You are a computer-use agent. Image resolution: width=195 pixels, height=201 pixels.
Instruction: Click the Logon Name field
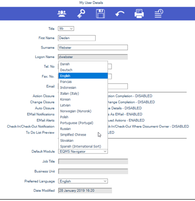click(93, 57)
